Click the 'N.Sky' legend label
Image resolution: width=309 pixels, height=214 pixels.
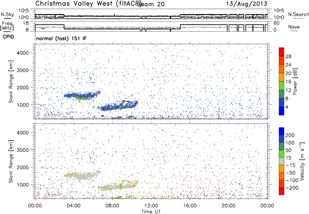(x=7, y=14)
